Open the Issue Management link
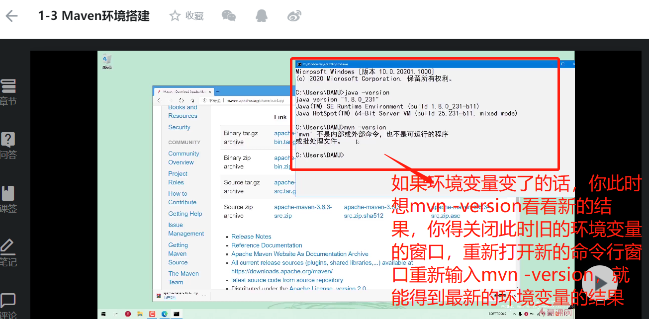649x319 pixels. click(186, 229)
